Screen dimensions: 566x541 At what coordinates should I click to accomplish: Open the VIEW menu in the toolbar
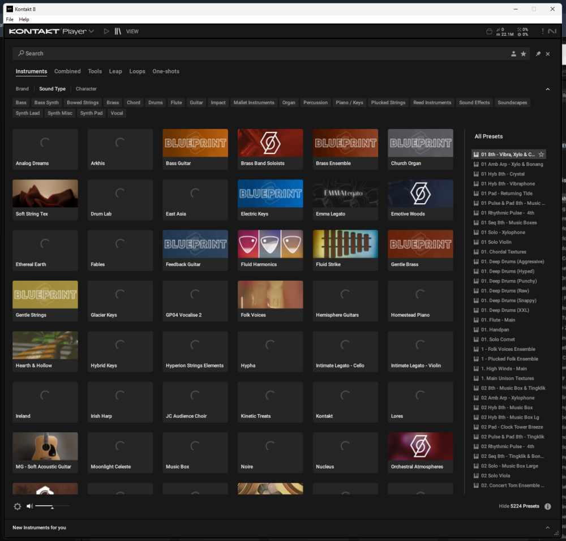coord(132,31)
